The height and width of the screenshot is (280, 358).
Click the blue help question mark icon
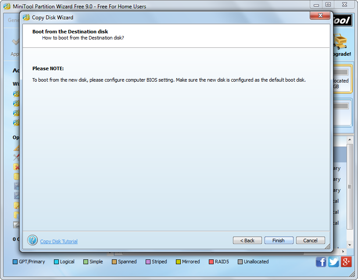[x=32, y=240]
